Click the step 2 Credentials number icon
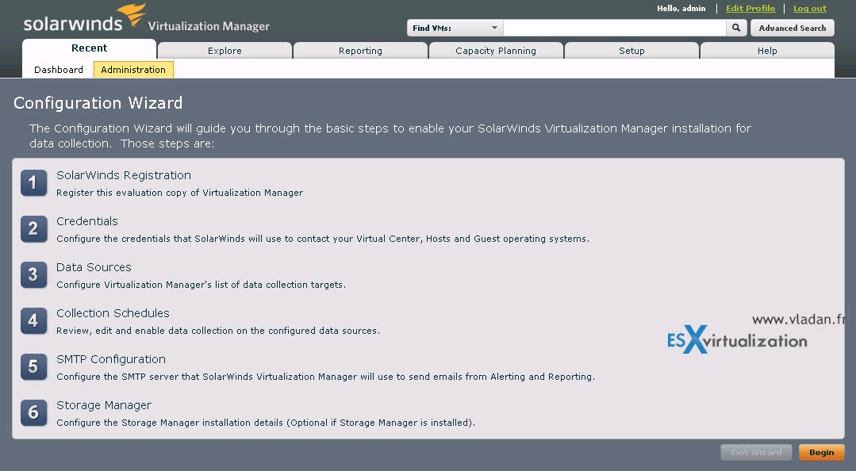856x471 pixels. (x=34, y=228)
